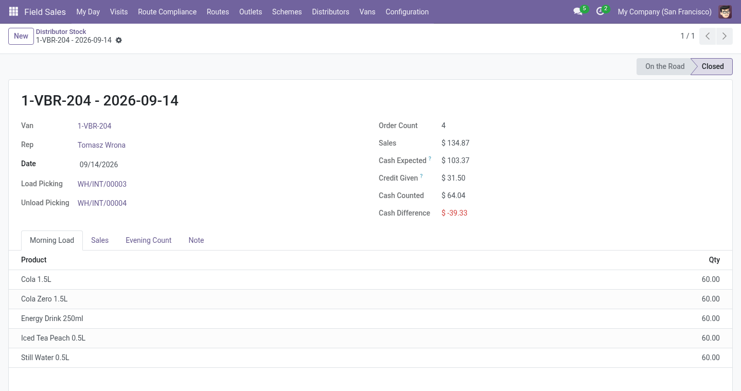Viewport: 741px width, 391px height.
Task: Open the record actions gear menu
Action: point(119,40)
